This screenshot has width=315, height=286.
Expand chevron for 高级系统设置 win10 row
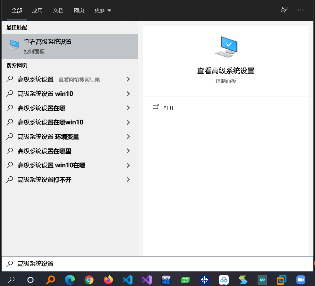click(128, 94)
